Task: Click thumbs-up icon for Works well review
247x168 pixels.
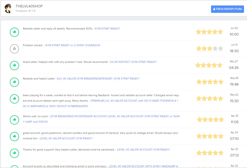Action: coord(14,120)
